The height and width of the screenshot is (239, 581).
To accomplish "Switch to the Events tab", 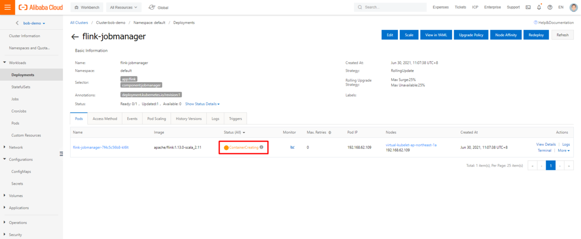I will pos(132,119).
